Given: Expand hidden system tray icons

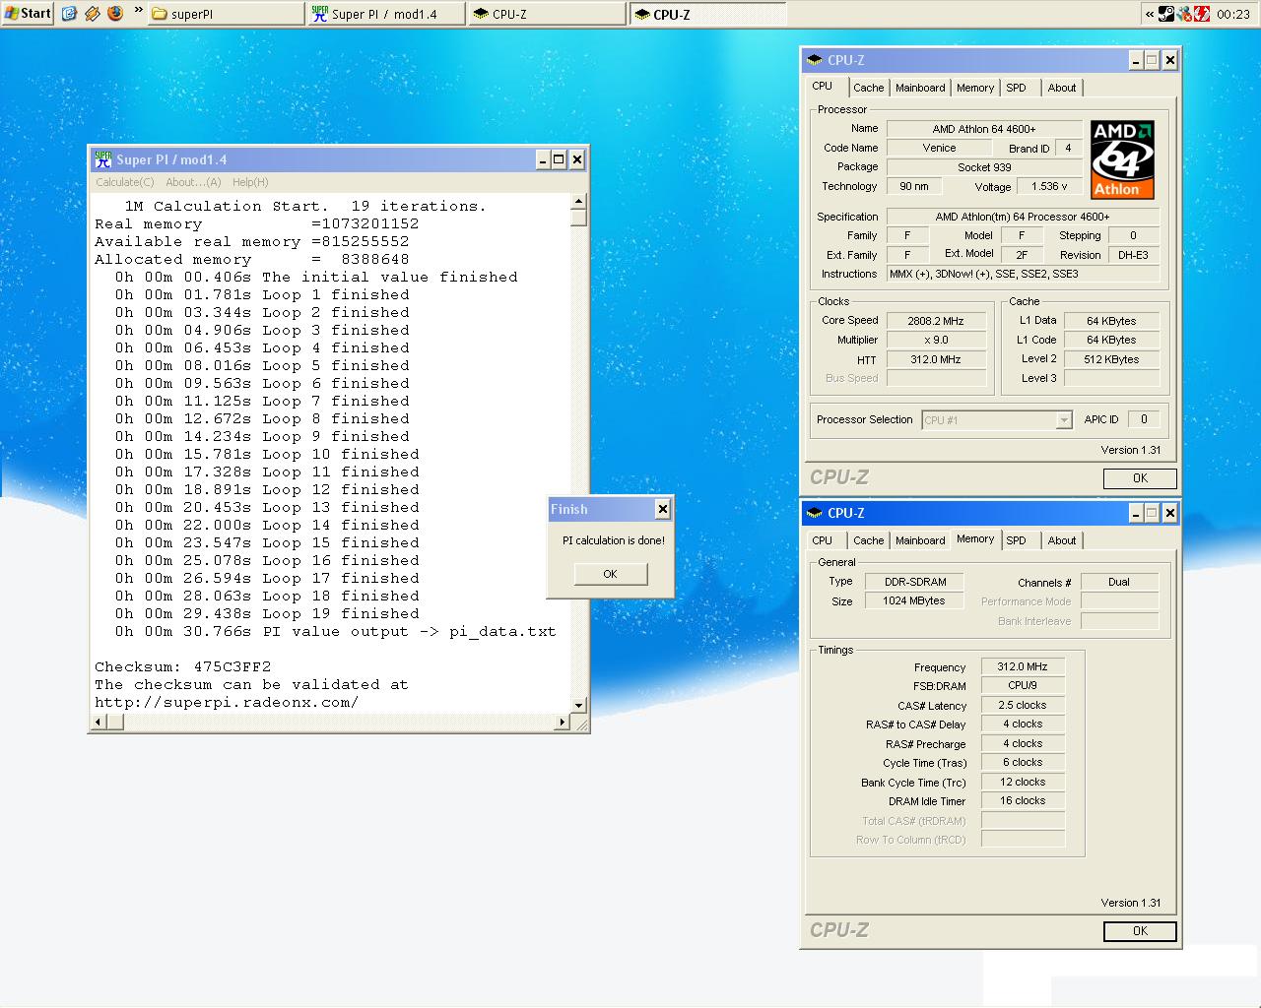Looking at the screenshot, I should coord(1149,14).
